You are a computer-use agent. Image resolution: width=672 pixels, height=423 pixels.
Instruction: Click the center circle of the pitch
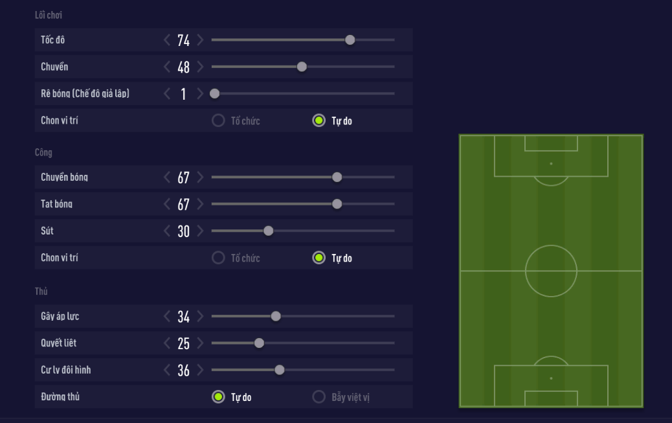click(x=551, y=271)
